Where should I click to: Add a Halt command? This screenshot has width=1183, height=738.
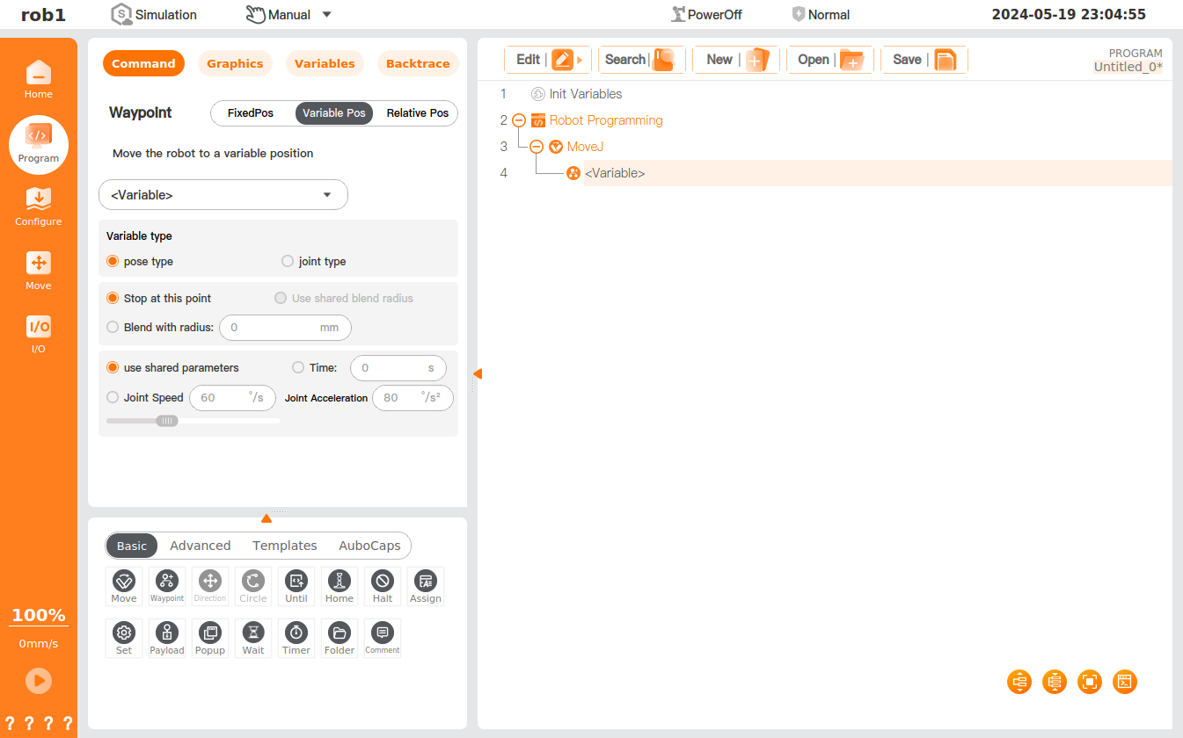coord(382,585)
